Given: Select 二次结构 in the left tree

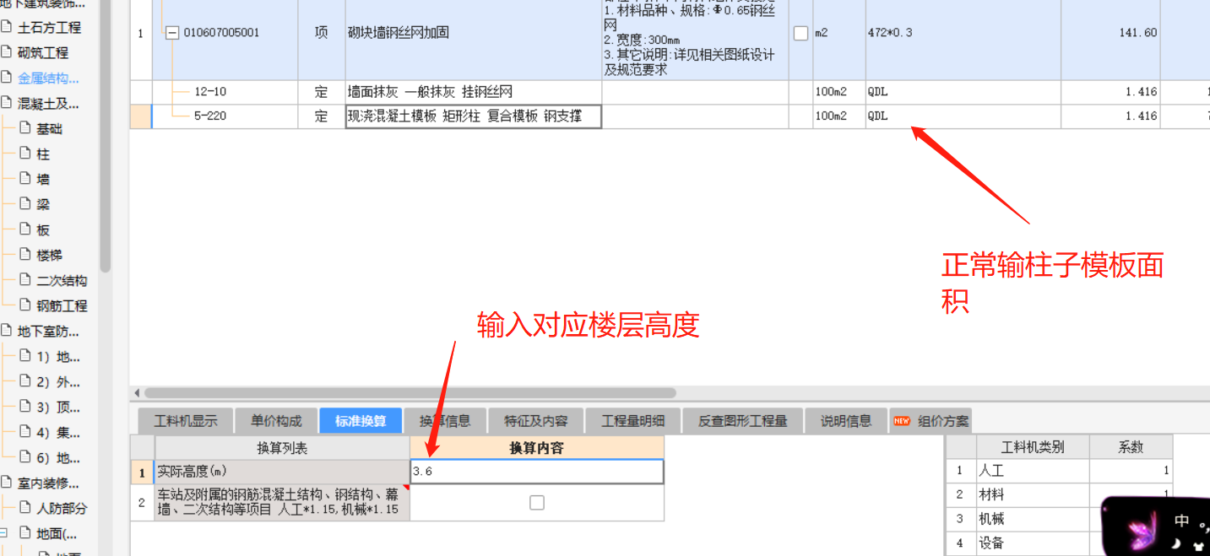Looking at the screenshot, I should [x=62, y=280].
